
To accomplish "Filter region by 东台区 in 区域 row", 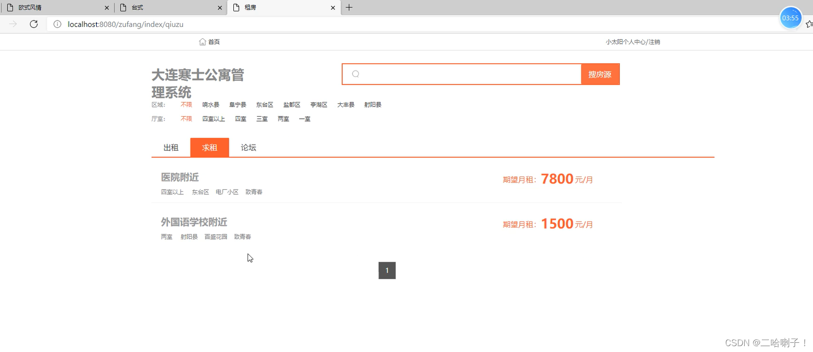I will [265, 104].
